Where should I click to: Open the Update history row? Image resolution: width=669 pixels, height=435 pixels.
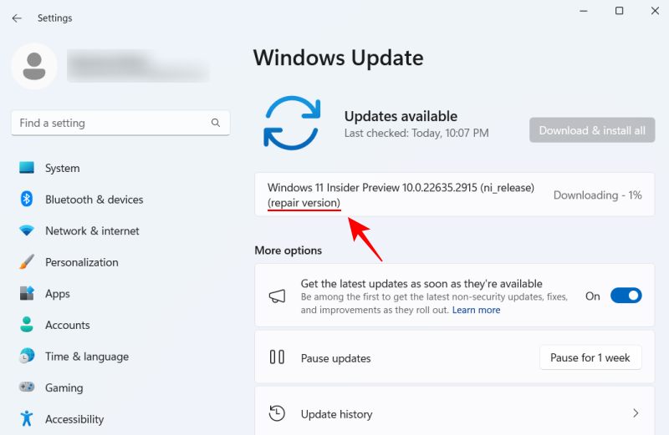click(454, 411)
